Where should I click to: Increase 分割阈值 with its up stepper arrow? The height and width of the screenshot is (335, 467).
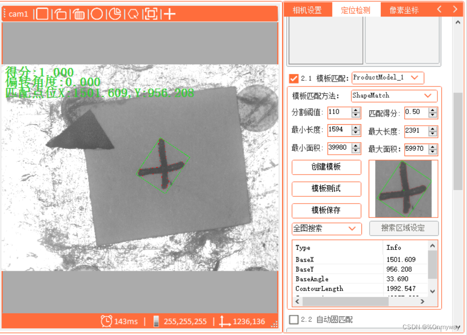356,110
